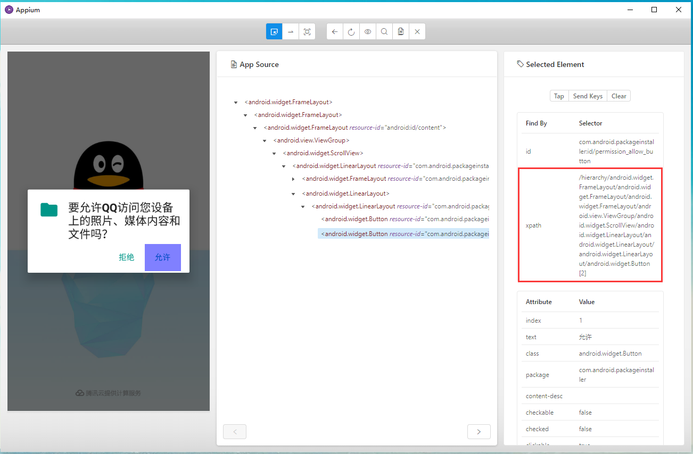
Task: Refresh the source and screenshot
Action: (351, 32)
